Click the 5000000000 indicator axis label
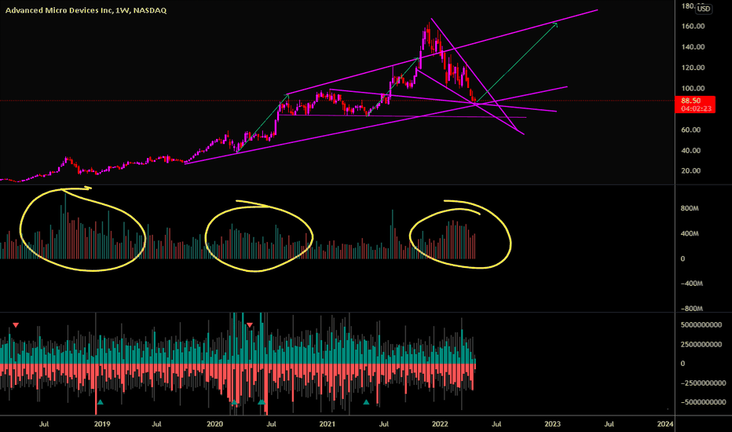 pos(701,324)
